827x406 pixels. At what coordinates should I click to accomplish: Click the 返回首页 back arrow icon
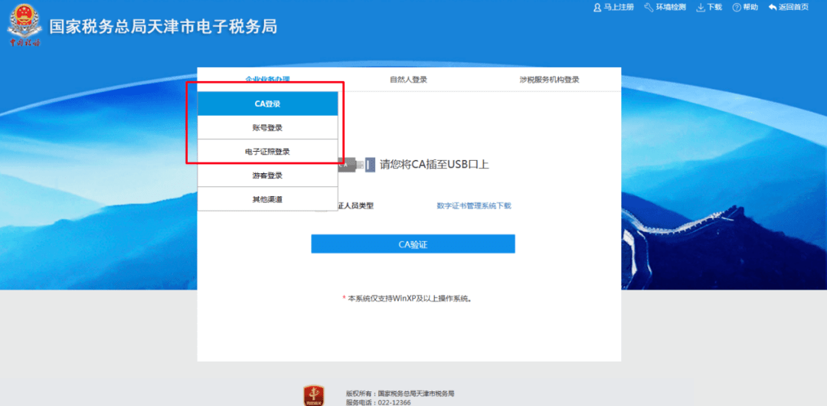(x=773, y=8)
